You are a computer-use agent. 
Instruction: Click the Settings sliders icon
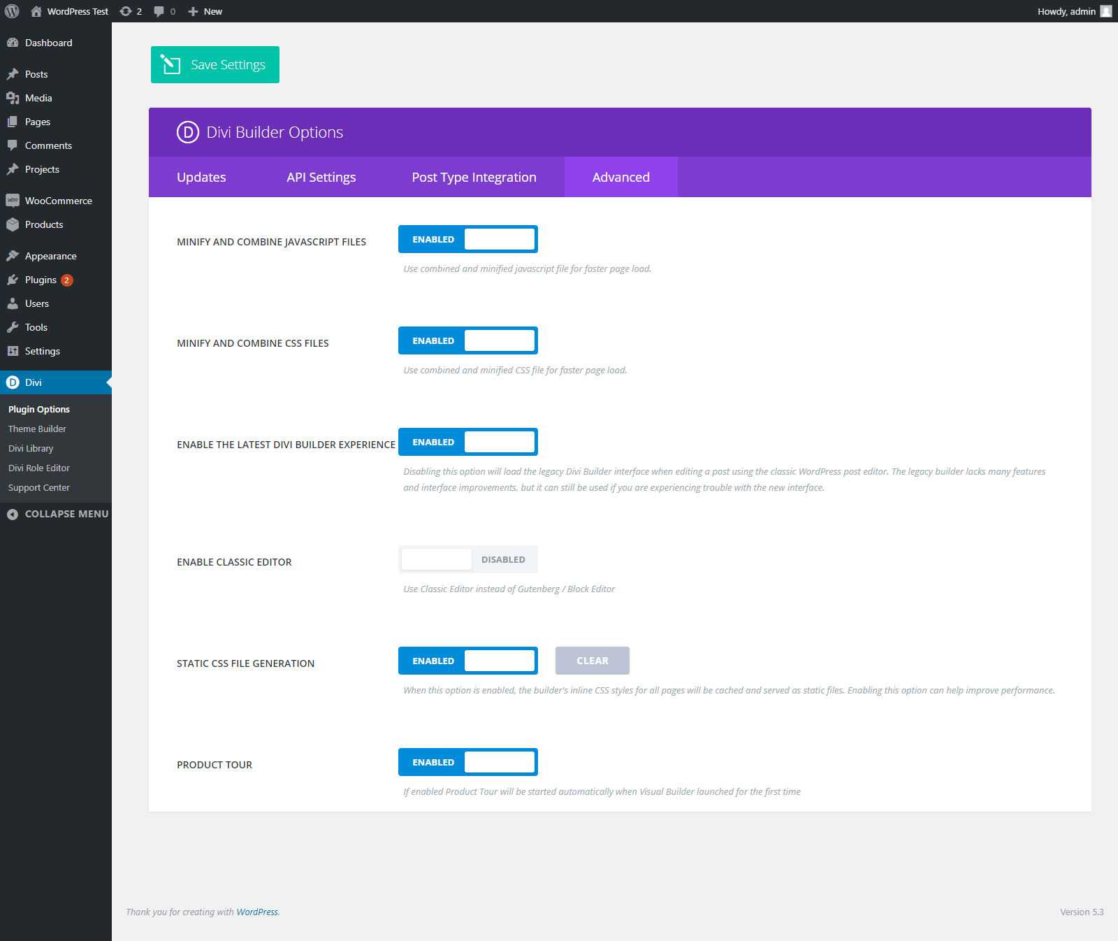13,351
